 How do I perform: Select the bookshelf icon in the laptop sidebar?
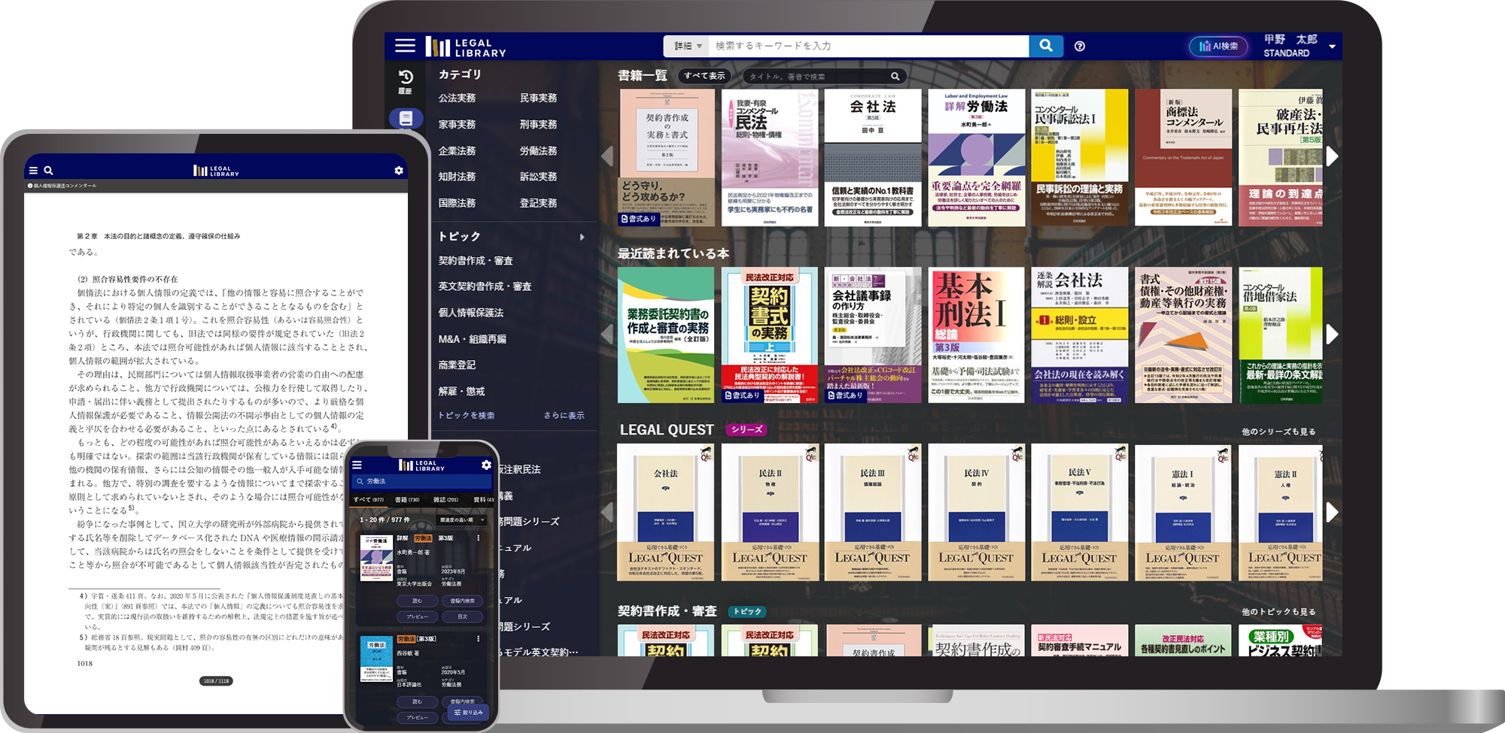pos(406,118)
